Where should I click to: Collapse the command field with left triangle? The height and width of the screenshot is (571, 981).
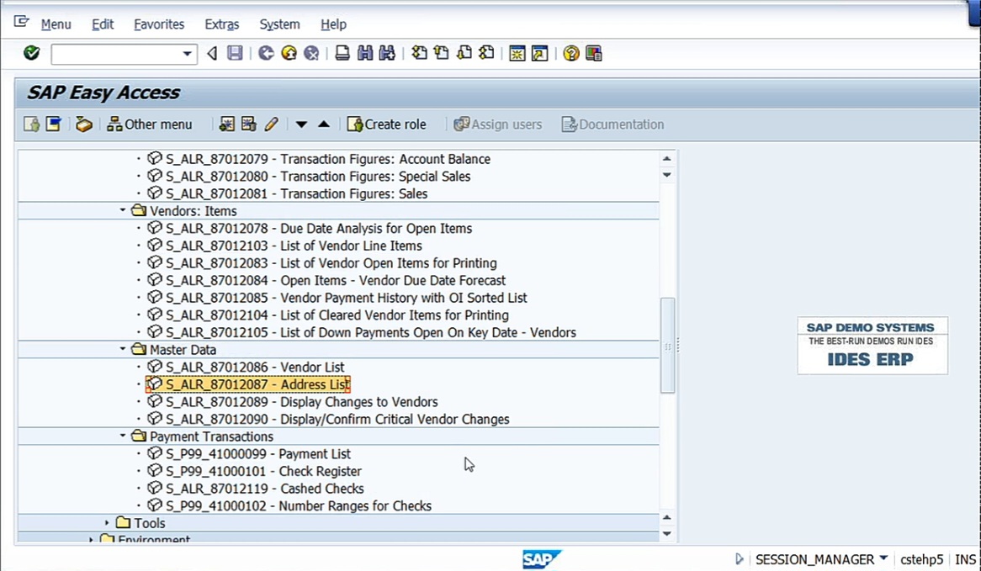(x=212, y=54)
